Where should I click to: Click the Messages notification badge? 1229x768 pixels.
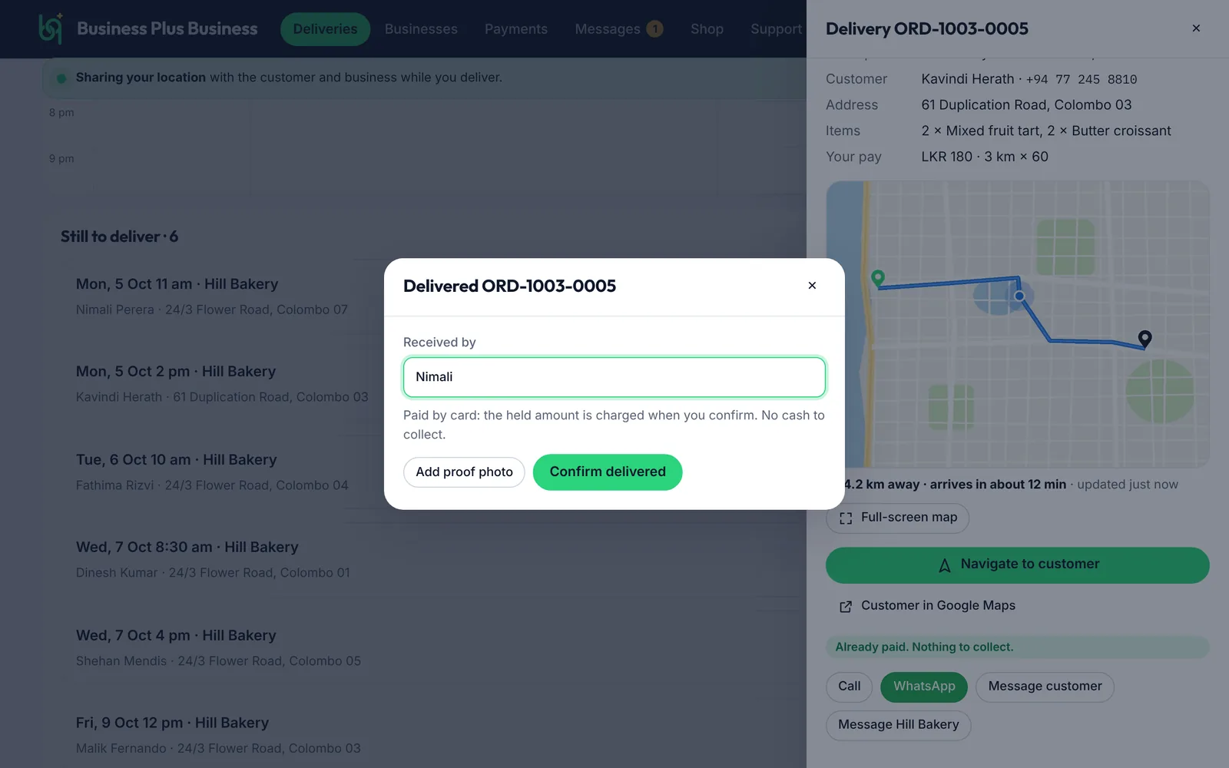tap(654, 29)
